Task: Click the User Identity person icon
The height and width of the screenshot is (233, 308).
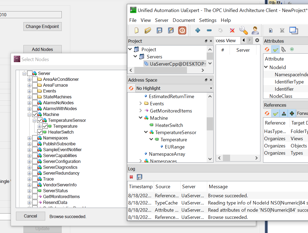Action: point(255,30)
